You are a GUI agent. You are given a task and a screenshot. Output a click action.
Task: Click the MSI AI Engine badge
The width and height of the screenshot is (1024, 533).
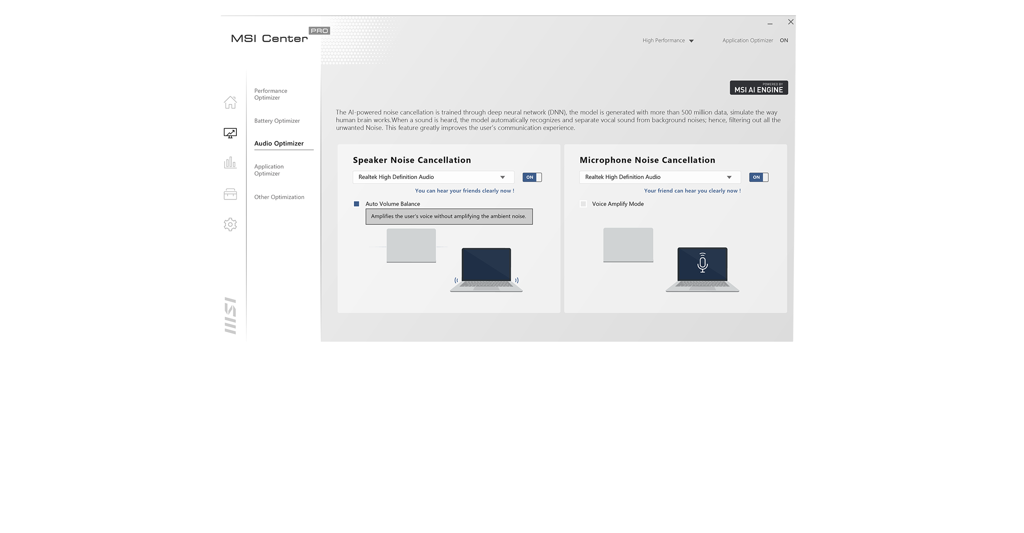759,87
